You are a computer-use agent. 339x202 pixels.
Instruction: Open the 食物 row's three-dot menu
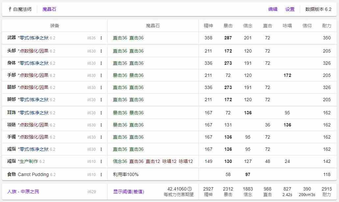(x=101, y=175)
